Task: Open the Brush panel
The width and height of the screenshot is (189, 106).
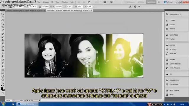Action: (x=170, y=29)
